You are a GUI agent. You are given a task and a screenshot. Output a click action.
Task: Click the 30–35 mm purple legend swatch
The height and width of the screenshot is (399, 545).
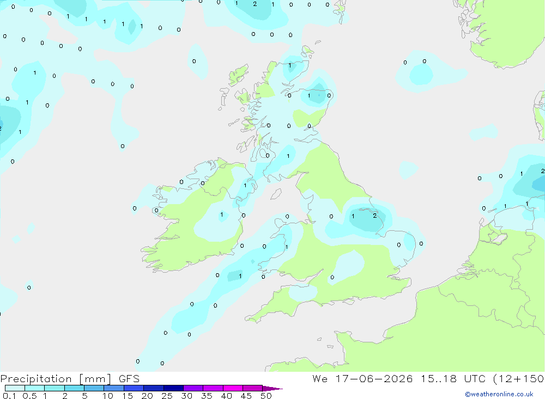click(x=193, y=388)
